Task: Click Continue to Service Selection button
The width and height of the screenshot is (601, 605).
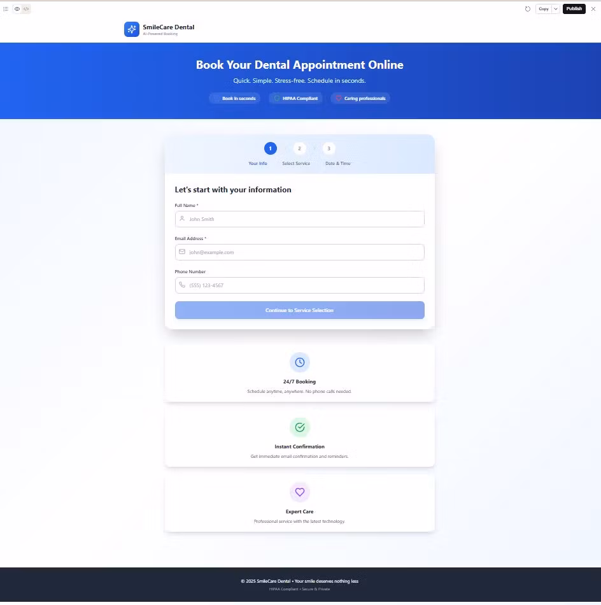Action: 299,310
